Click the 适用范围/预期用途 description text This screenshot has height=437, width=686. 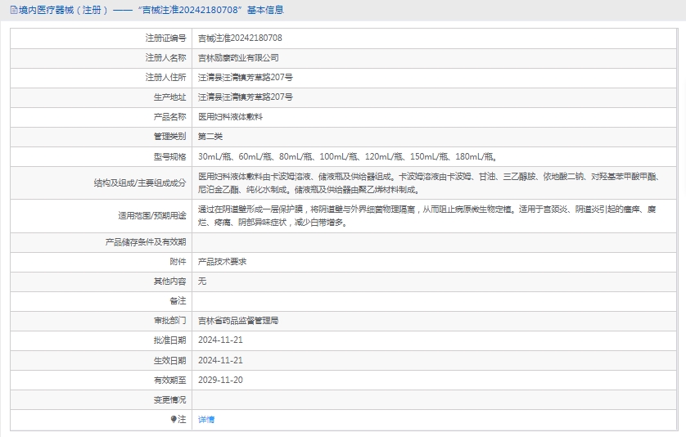[427, 216]
